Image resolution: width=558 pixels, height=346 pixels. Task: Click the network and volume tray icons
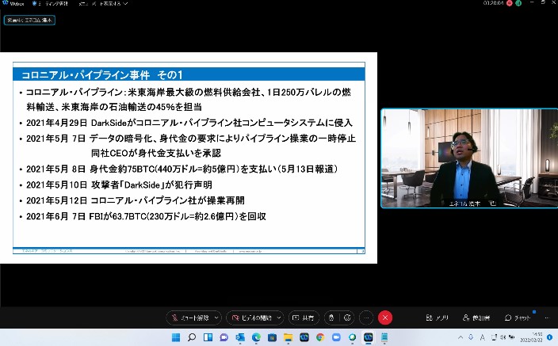503,337
